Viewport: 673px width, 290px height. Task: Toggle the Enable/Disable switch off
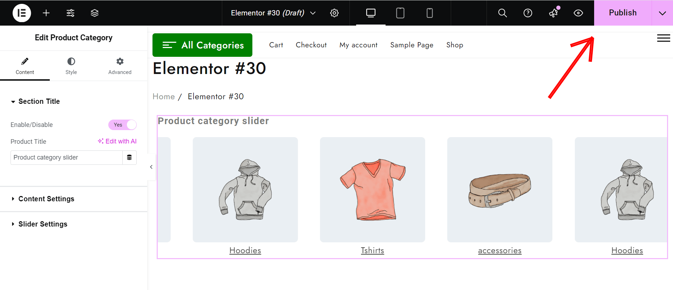point(122,125)
